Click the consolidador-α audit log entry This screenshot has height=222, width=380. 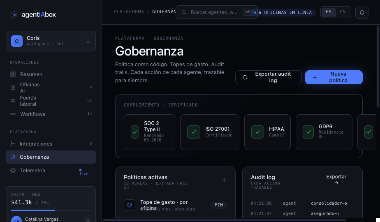[329, 203]
